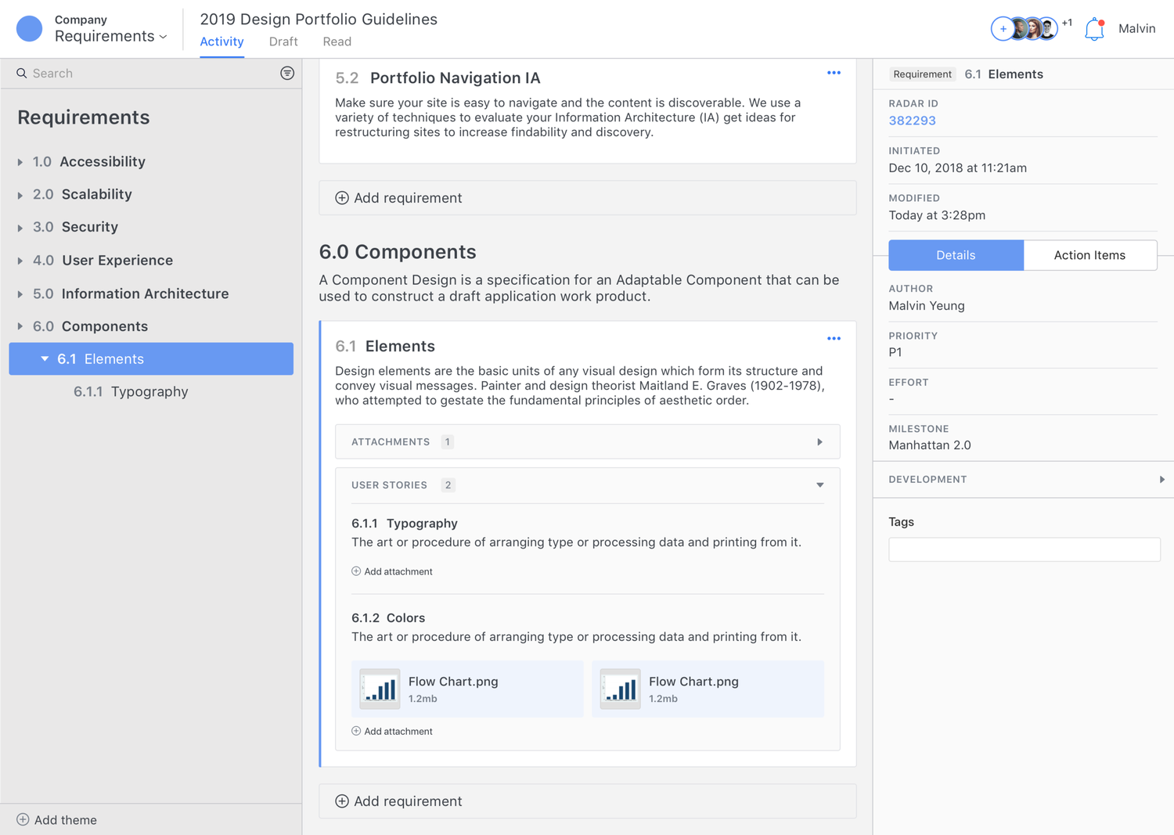The image size is (1174, 835).
Task: Add requirement below section 5.2
Action: point(588,198)
